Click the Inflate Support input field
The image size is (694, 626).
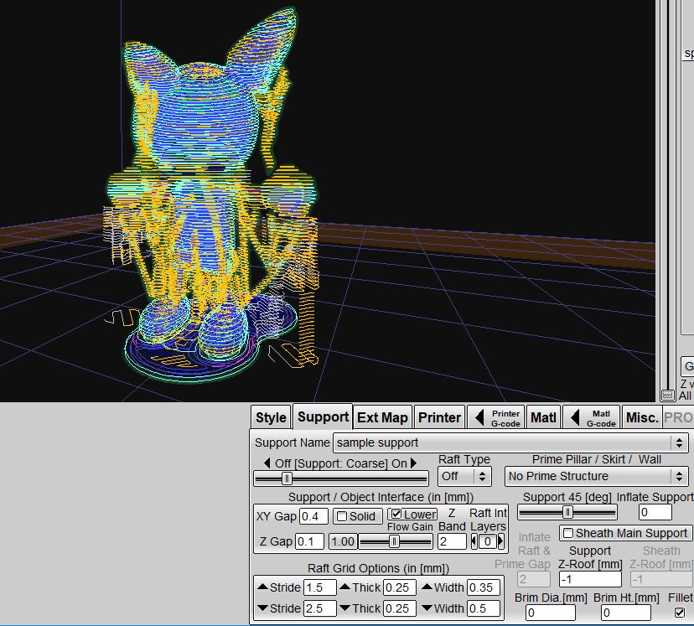pos(655,512)
